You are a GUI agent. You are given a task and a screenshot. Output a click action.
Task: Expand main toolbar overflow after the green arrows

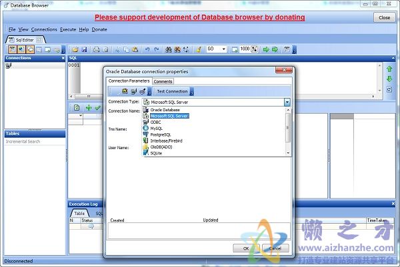(x=294, y=50)
